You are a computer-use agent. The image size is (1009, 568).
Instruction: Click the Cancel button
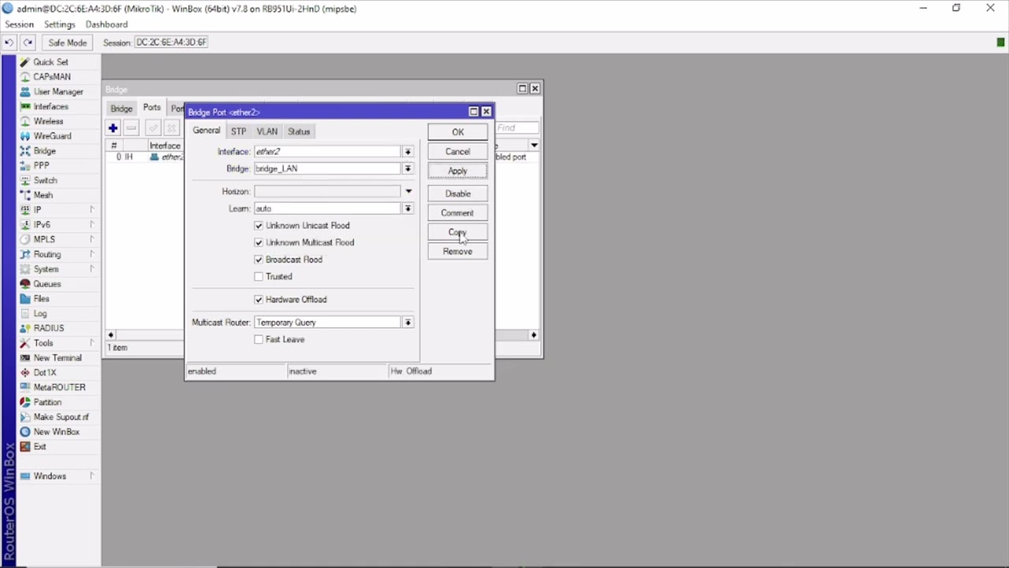[458, 151]
